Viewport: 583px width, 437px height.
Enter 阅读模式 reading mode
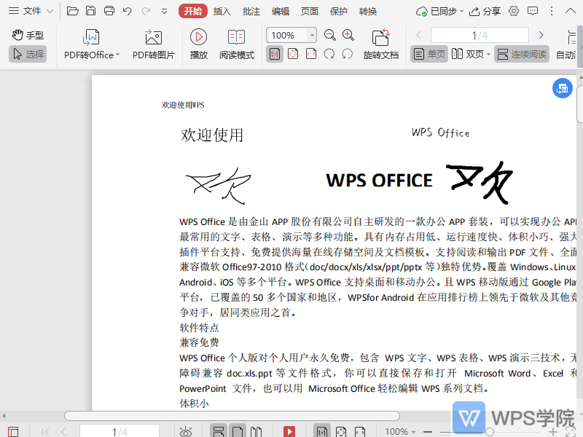click(237, 38)
